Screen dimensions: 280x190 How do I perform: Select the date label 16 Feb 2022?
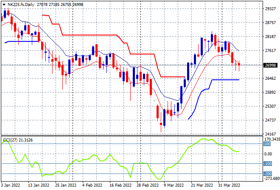pyautogui.click(x=120, y=185)
